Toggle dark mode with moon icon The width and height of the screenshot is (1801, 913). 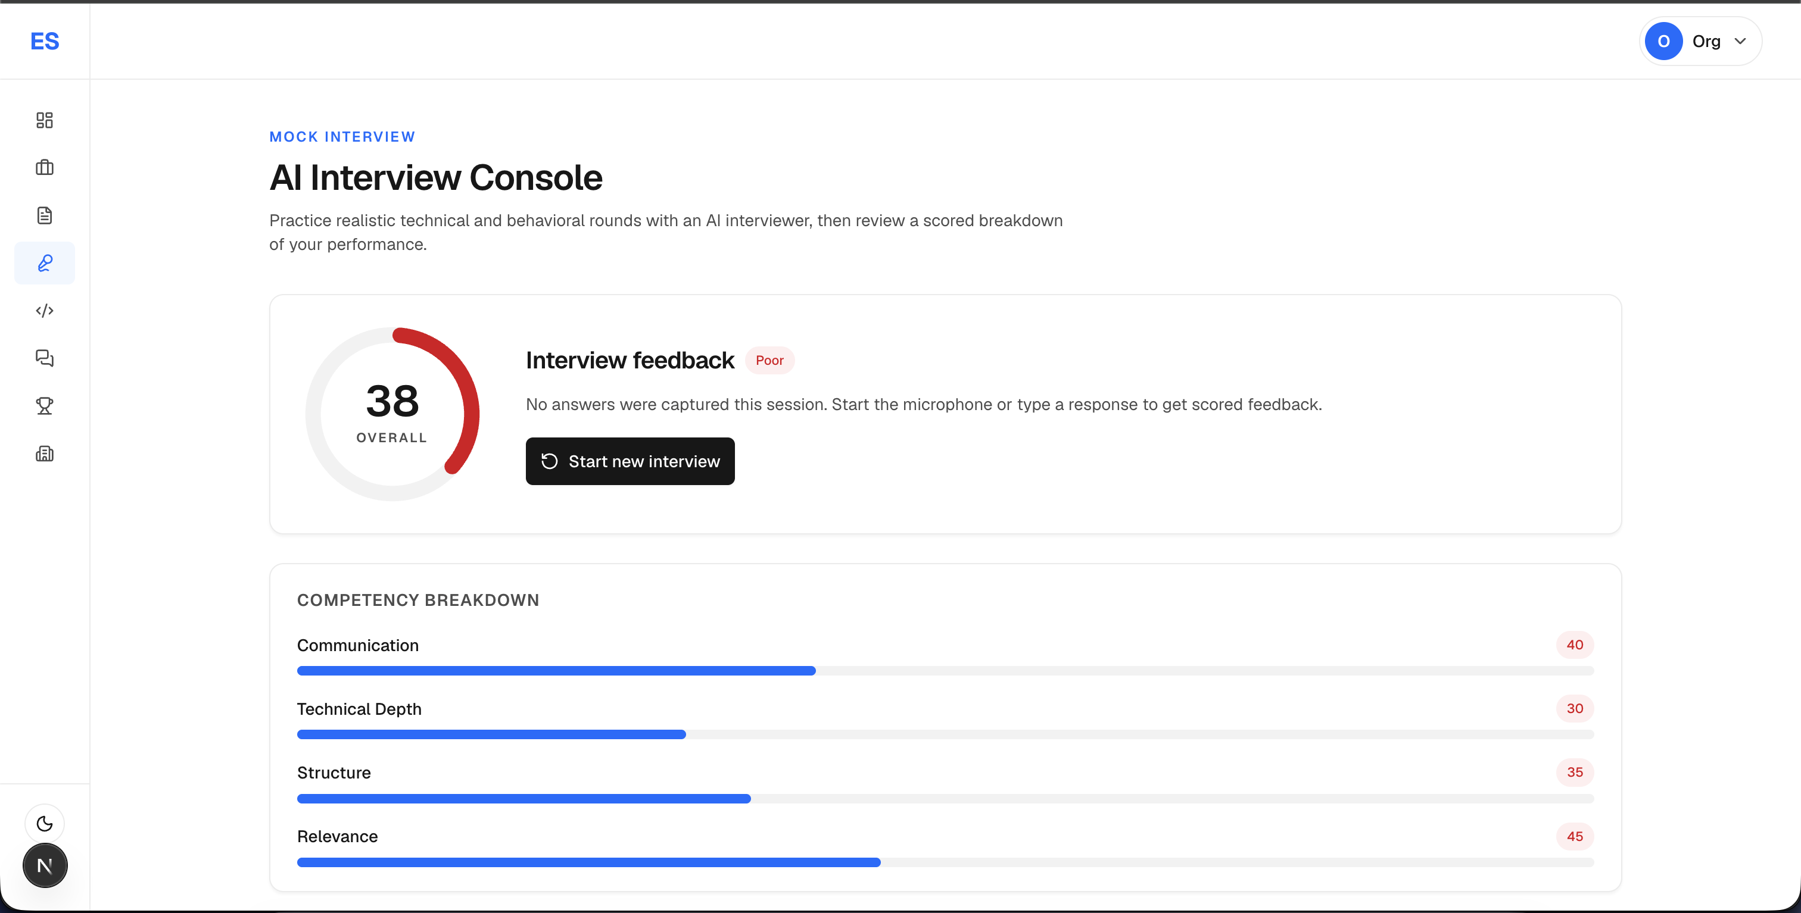click(x=45, y=824)
